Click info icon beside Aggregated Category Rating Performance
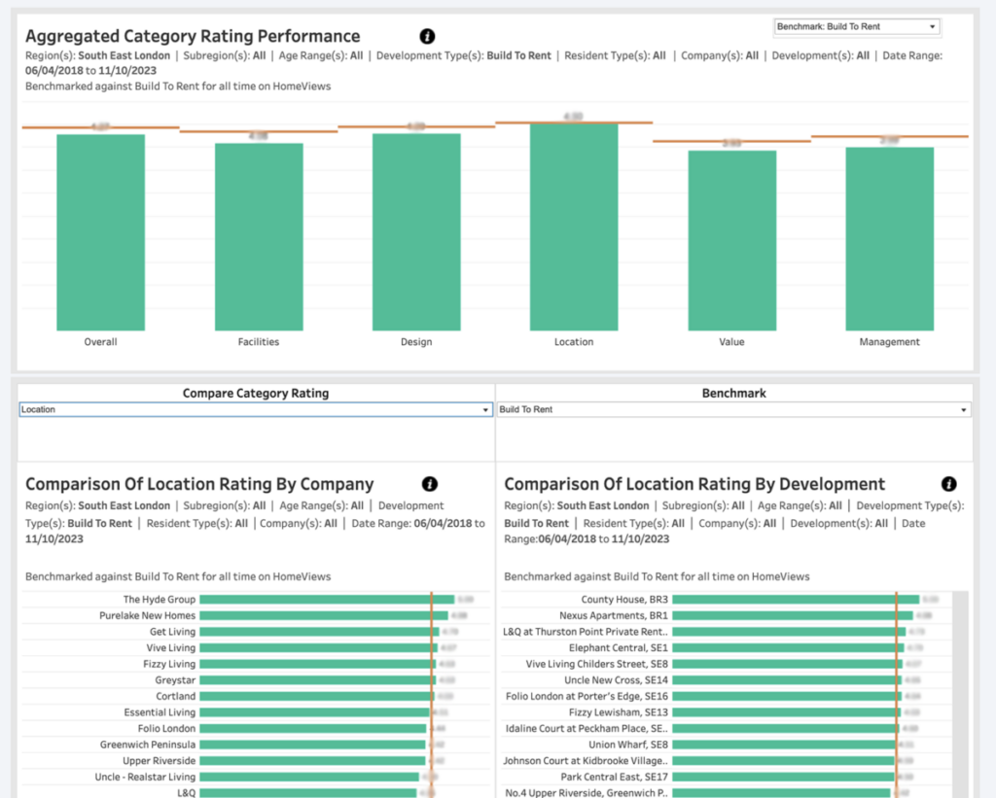 [427, 37]
